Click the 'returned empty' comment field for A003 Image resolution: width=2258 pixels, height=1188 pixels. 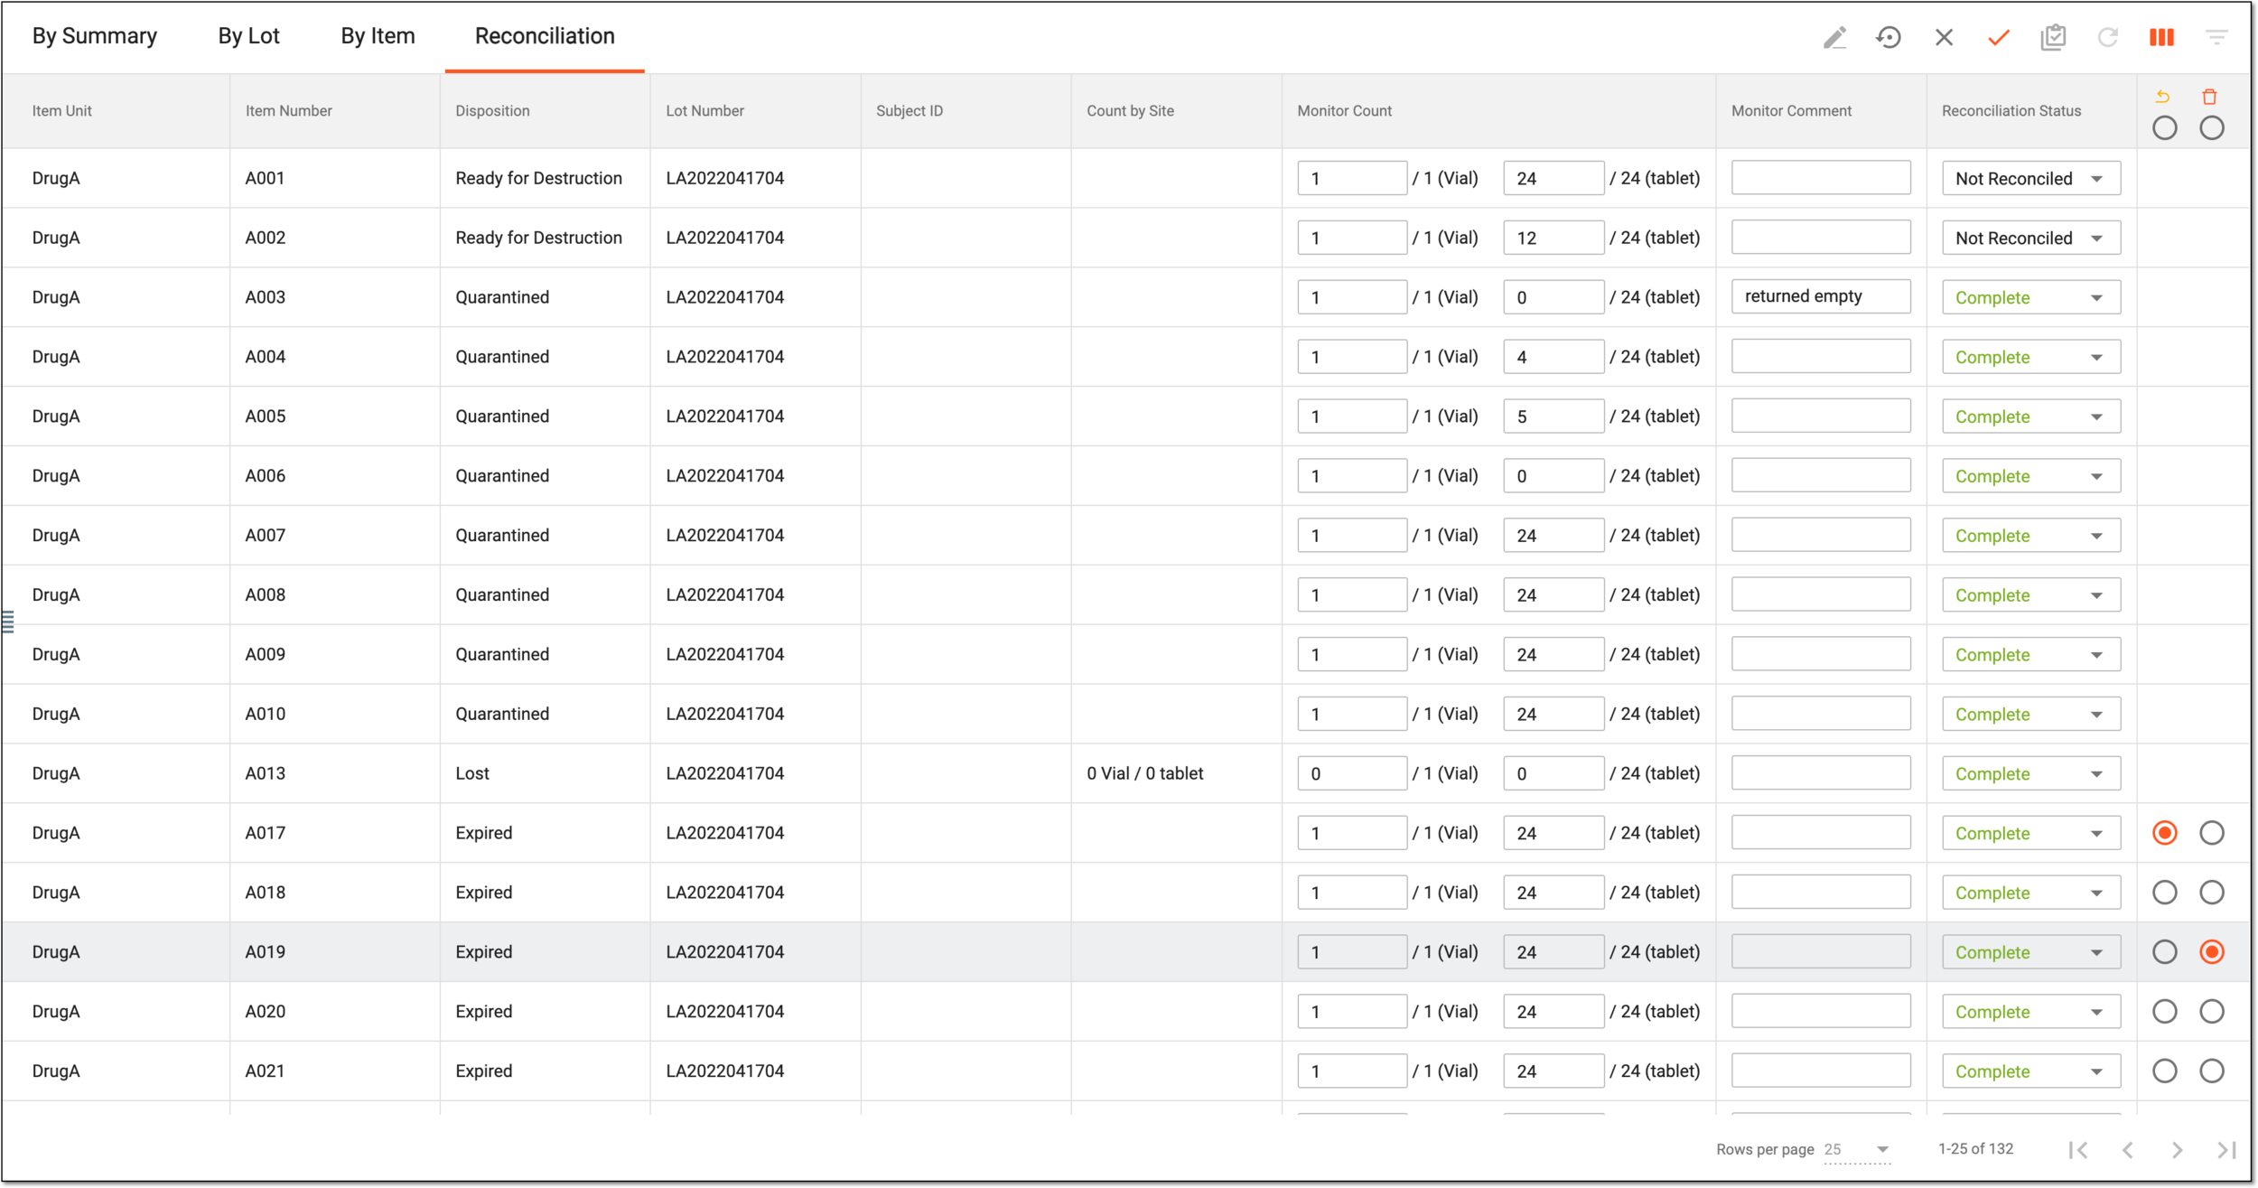tap(1821, 296)
